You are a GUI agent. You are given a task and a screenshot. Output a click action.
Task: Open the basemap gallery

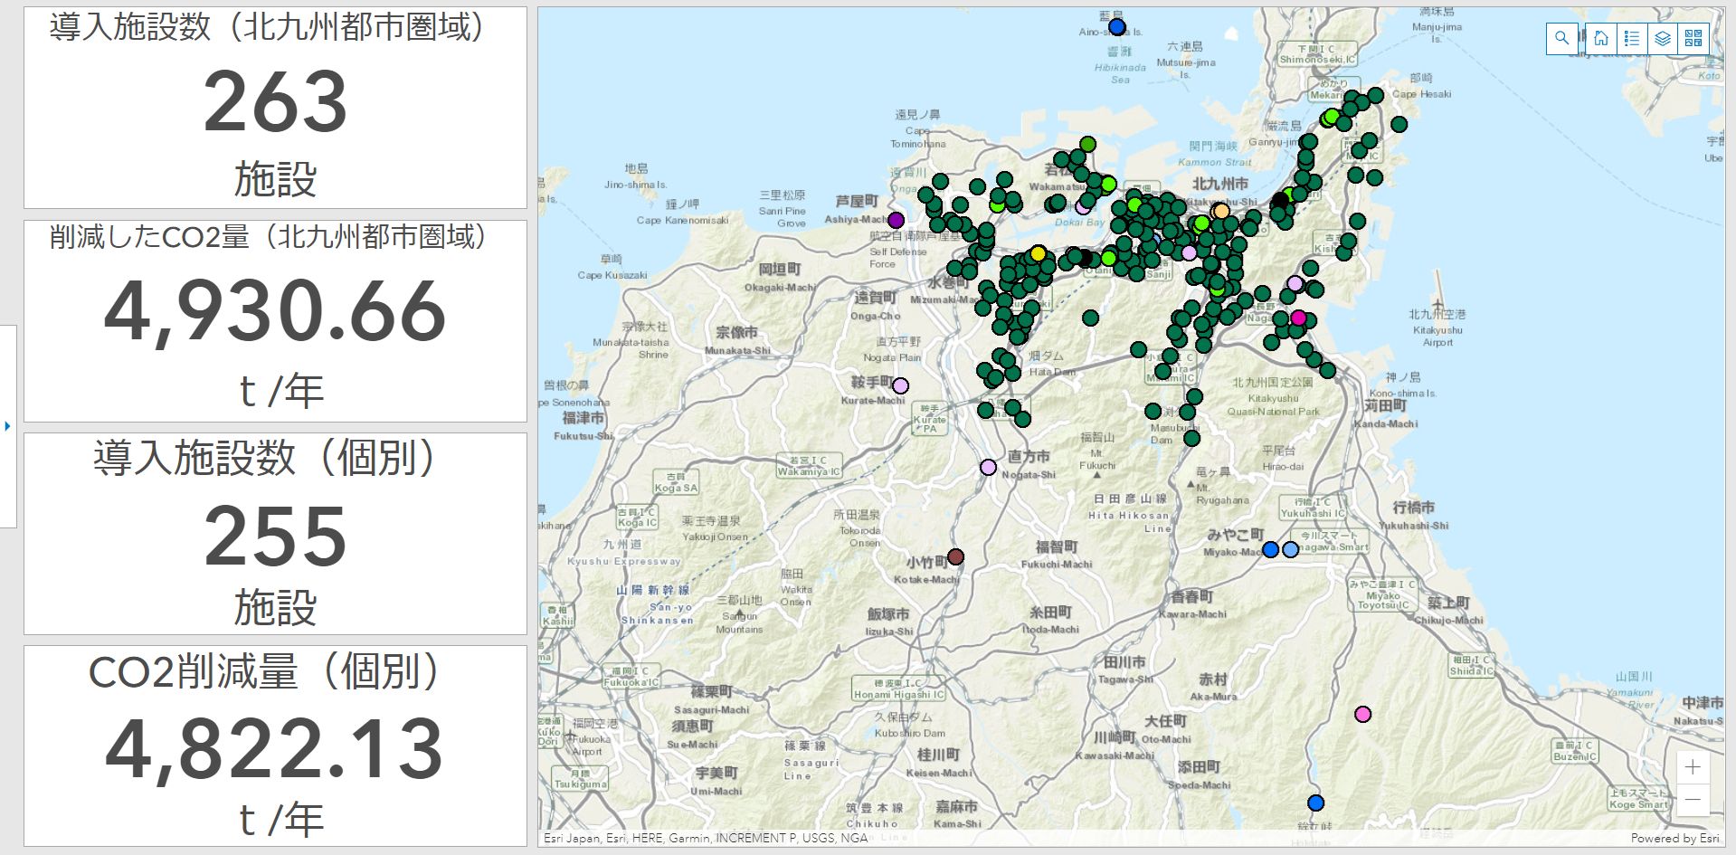click(1693, 38)
